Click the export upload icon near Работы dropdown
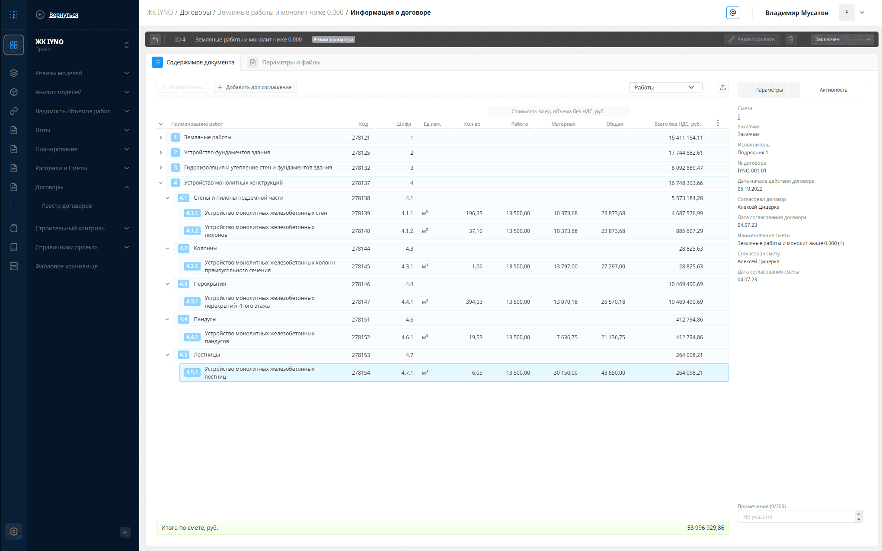 (723, 87)
